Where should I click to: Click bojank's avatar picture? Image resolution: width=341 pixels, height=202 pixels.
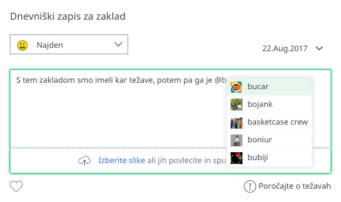coord(237,104)
